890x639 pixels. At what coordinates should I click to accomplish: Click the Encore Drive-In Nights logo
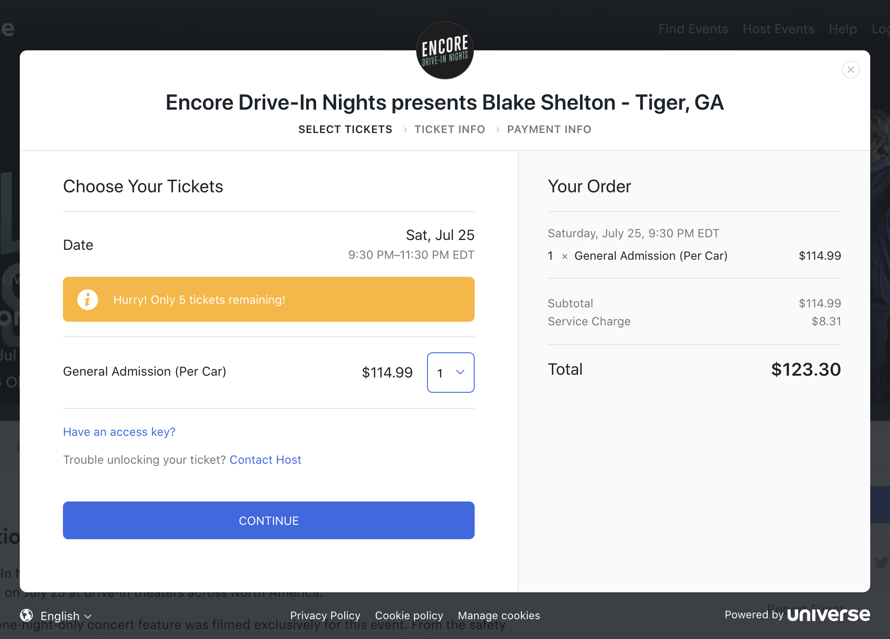pyautogui.click(x=445, y=50)
